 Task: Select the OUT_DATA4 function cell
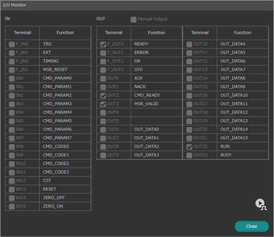243,44
